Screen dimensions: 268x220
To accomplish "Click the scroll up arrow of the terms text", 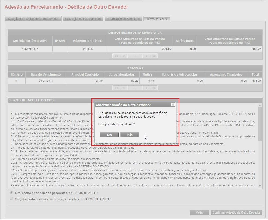I will pyautogui.click(x=260, y=105).
